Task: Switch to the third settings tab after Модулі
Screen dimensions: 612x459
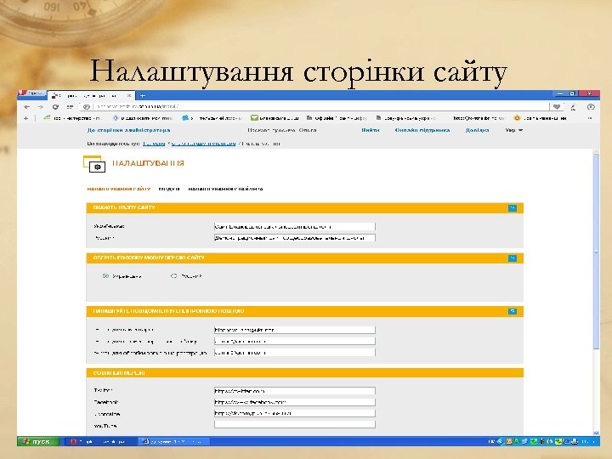Action: (225, 189)
